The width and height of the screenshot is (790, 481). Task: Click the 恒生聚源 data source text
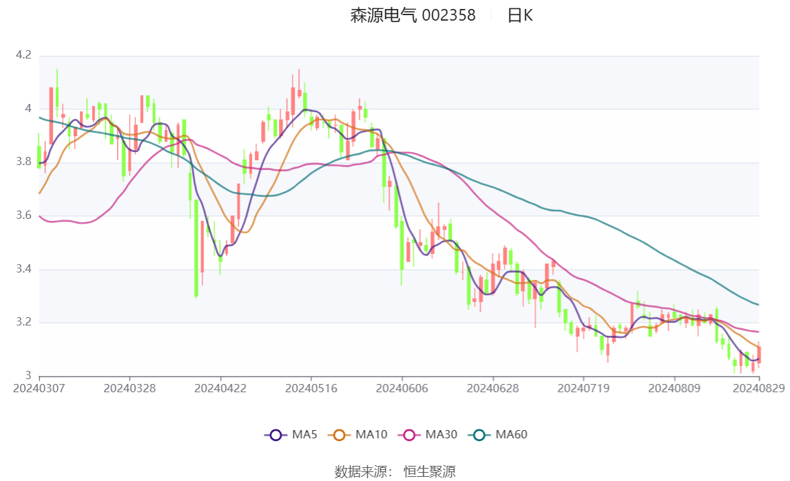(430, 471)
